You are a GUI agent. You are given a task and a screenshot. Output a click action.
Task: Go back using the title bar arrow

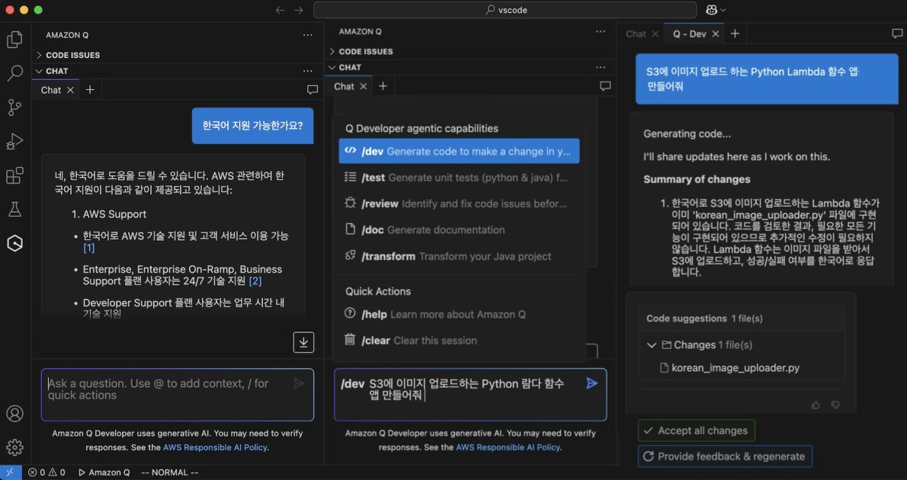coord(280,10)
